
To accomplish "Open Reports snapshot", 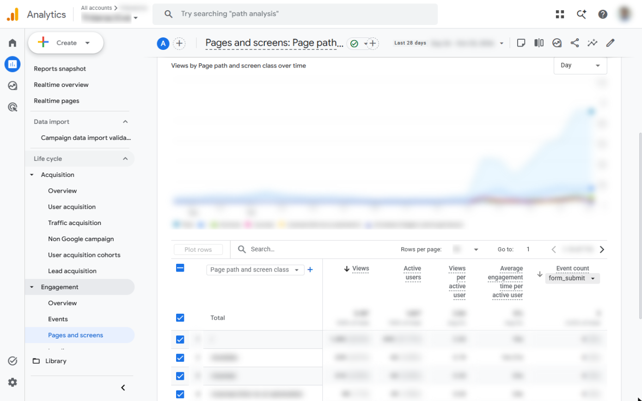I will (60, 69).
